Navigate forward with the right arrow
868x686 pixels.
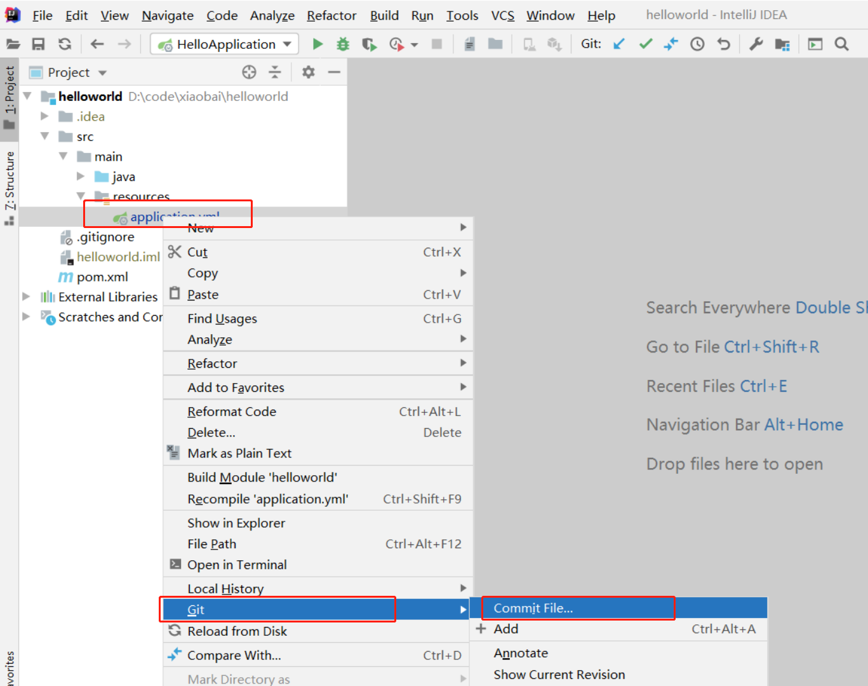(124, 44)
